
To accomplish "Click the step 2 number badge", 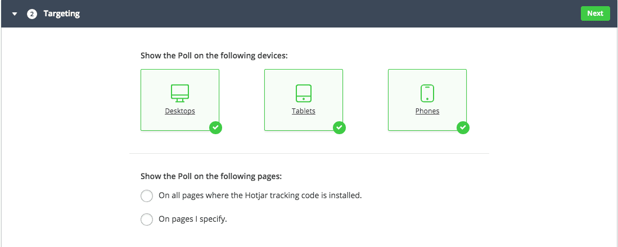I will coord(32,14).
